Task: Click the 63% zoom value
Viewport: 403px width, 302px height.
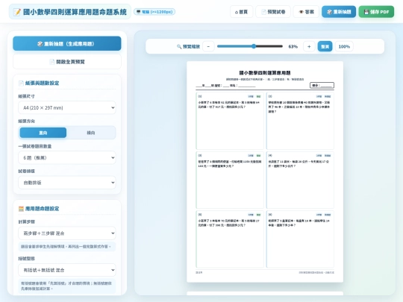Action: (x=293, y=46)
